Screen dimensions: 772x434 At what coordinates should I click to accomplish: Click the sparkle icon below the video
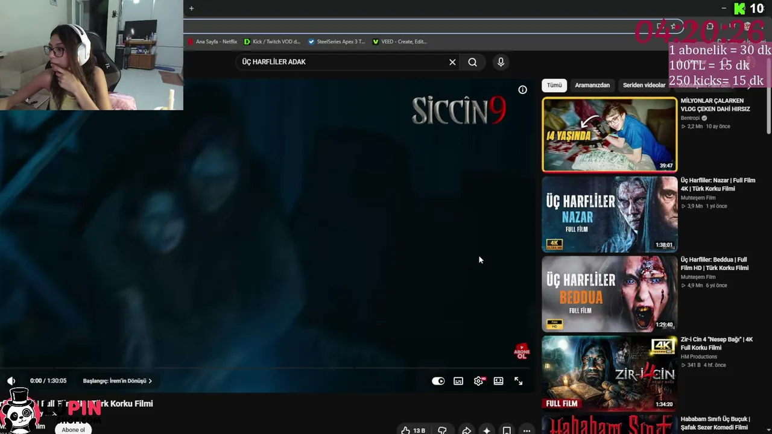487,430
